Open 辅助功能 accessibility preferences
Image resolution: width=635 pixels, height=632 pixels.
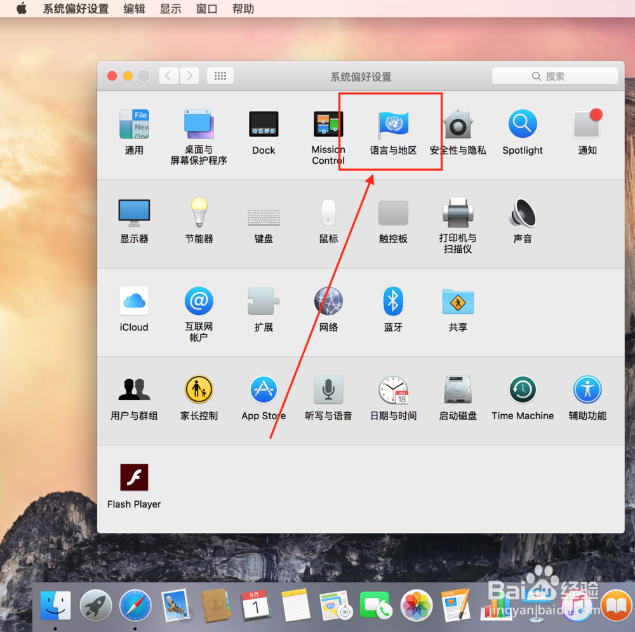587,398
